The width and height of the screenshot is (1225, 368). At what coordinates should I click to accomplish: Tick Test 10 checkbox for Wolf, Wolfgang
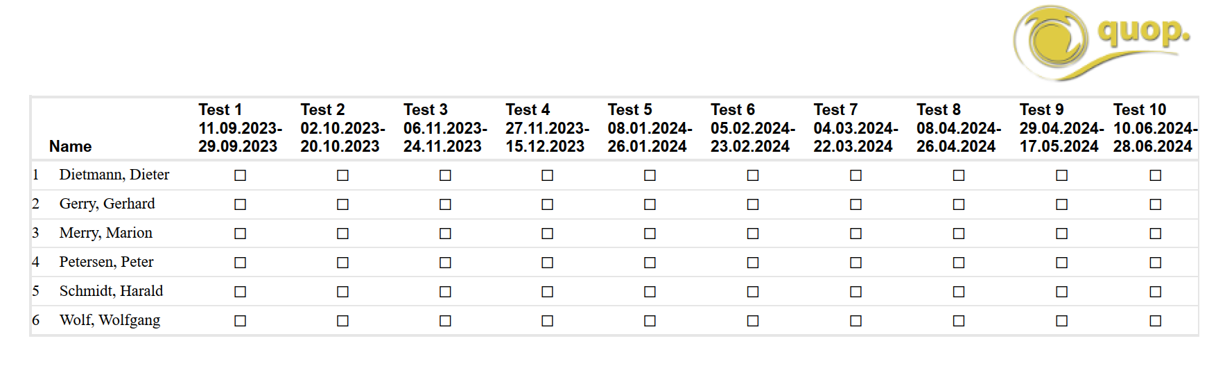click(x=1155, y=321)
